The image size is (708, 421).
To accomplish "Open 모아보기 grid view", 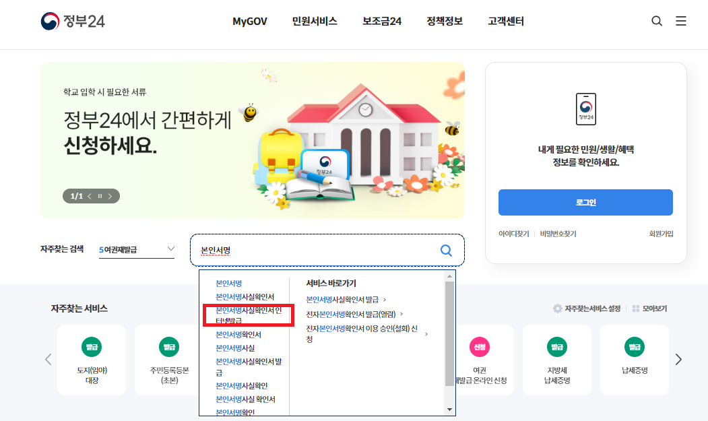I will pyautogui.click(x=649, y=309).
